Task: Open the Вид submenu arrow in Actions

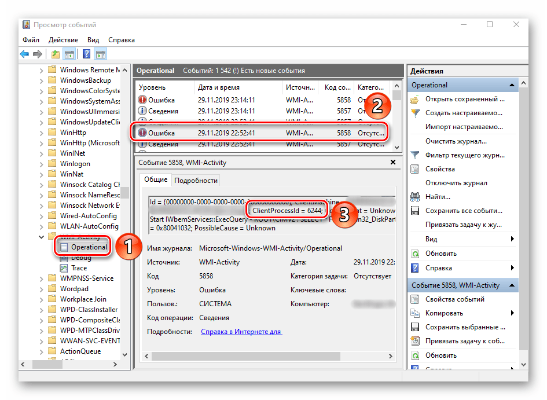Action: pos(512,239)
